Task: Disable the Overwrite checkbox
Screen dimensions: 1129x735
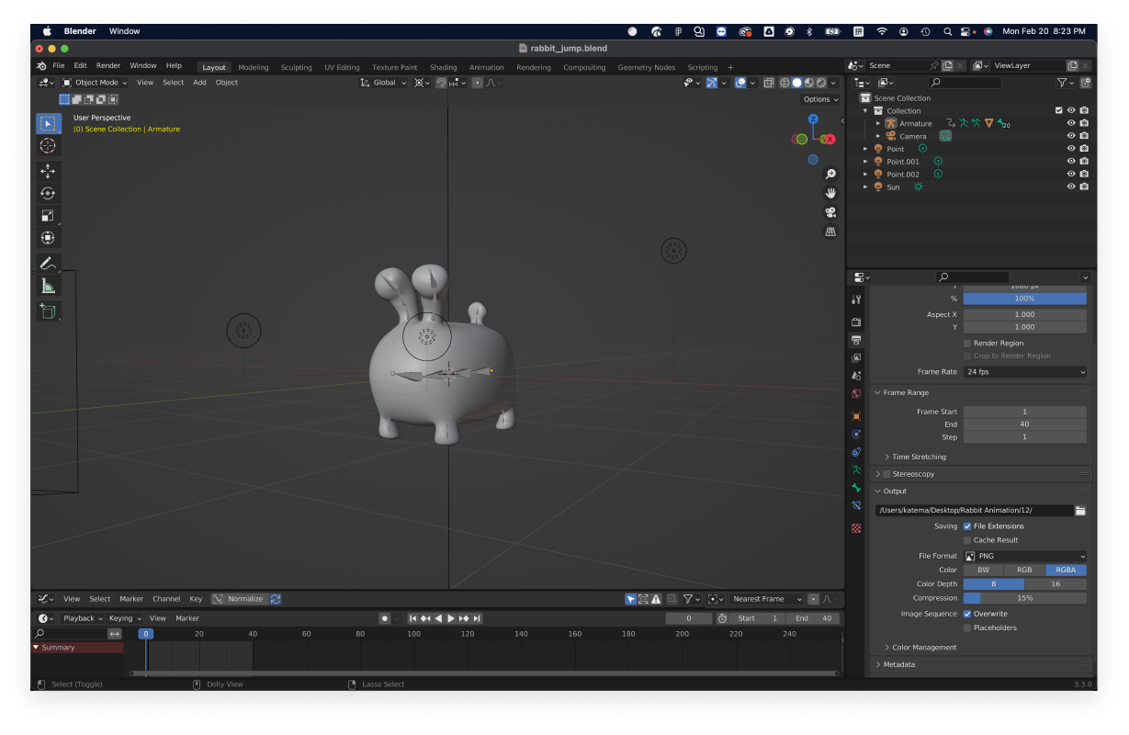Action: click(967, 614)
